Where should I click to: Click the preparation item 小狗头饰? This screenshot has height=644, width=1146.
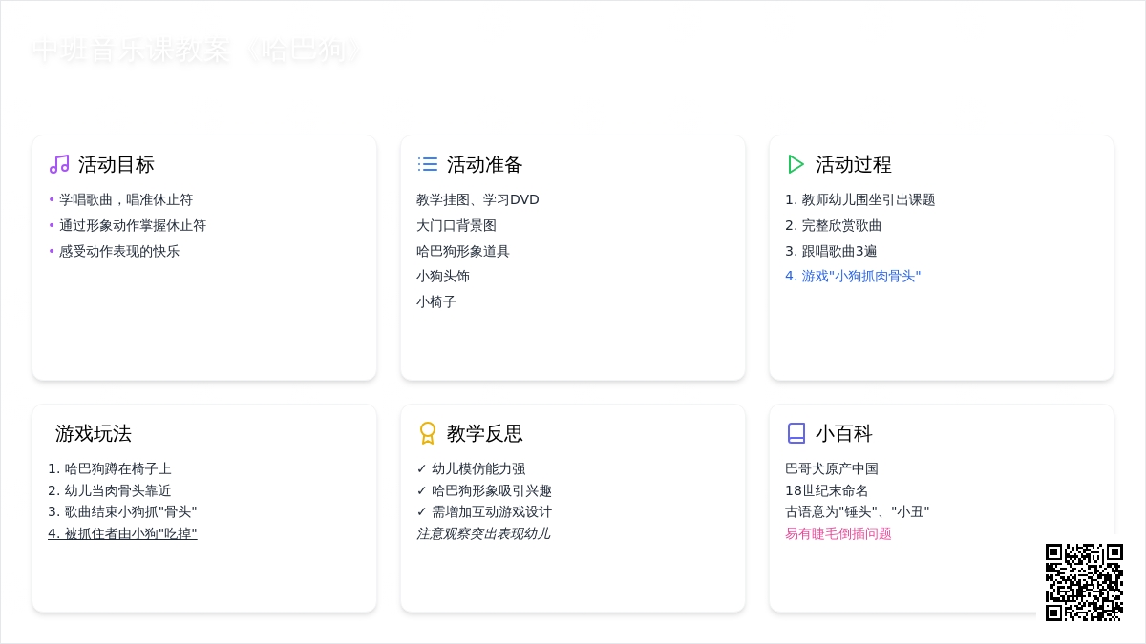click(x=443, y=276)
